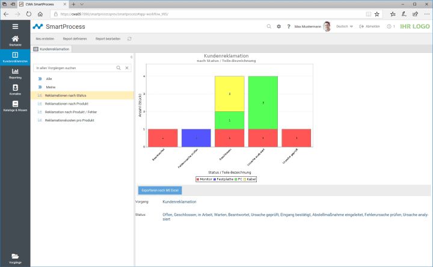Click Exportieren nach MS Excel button
Image resolution: width=433 pixels, height=267 pixels.
point(160,190)
